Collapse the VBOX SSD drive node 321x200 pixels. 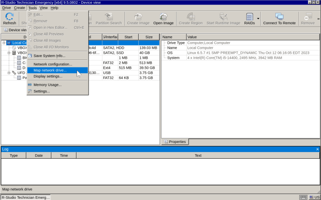point(9,53)
